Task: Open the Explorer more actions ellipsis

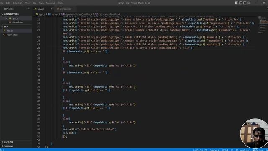Action: click(28, 9)
